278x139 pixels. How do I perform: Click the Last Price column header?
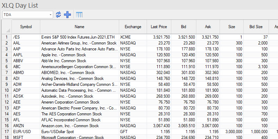click(x=159, y=27)
